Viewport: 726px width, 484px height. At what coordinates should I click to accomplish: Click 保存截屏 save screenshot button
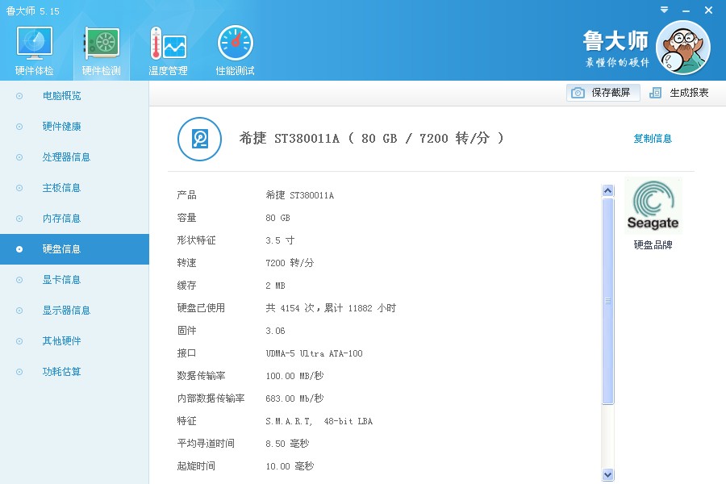coord(603,93)
